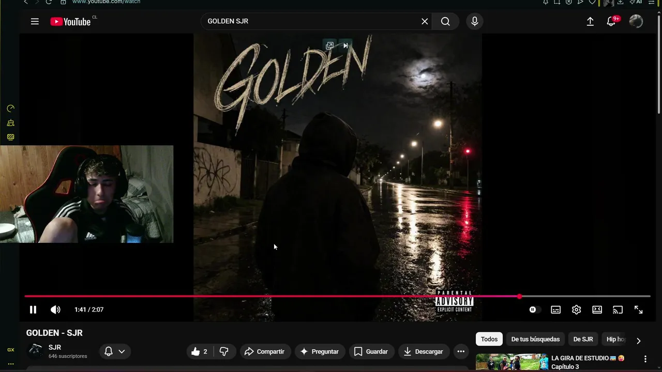The image size is (662, 372).
Task: Open the browser AI button
Action: 636,2
